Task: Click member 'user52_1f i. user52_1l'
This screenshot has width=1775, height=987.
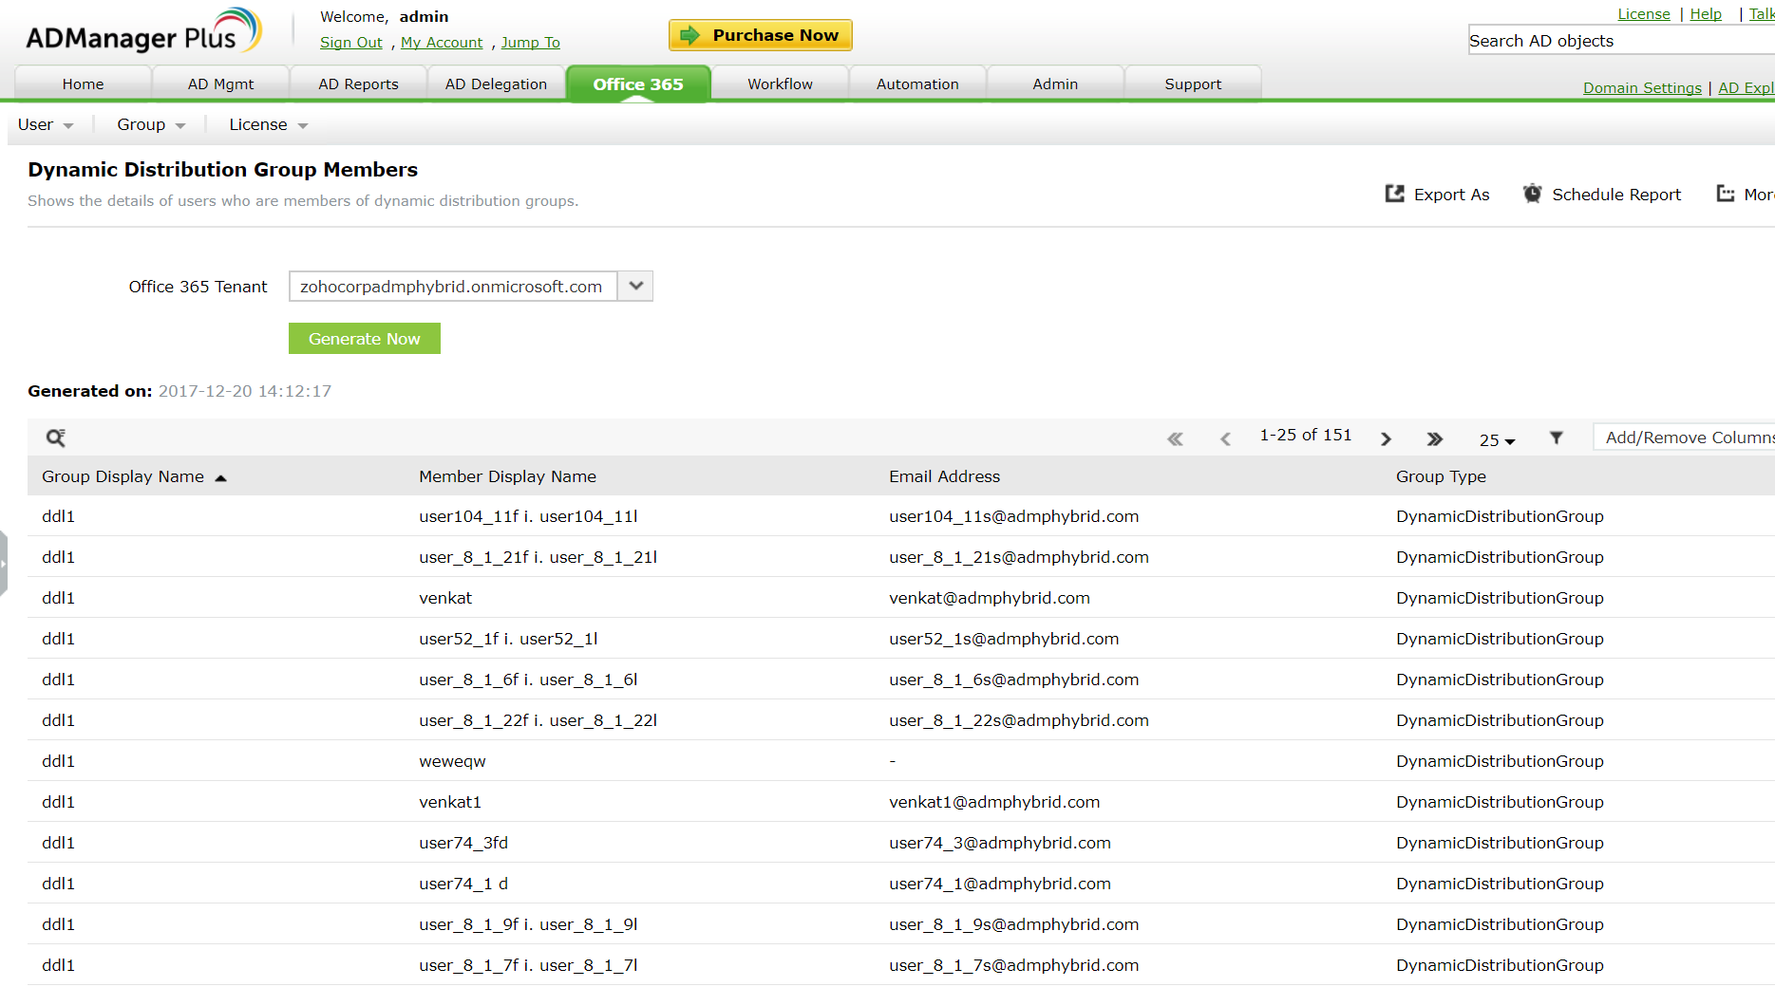Action: [508, 639]
